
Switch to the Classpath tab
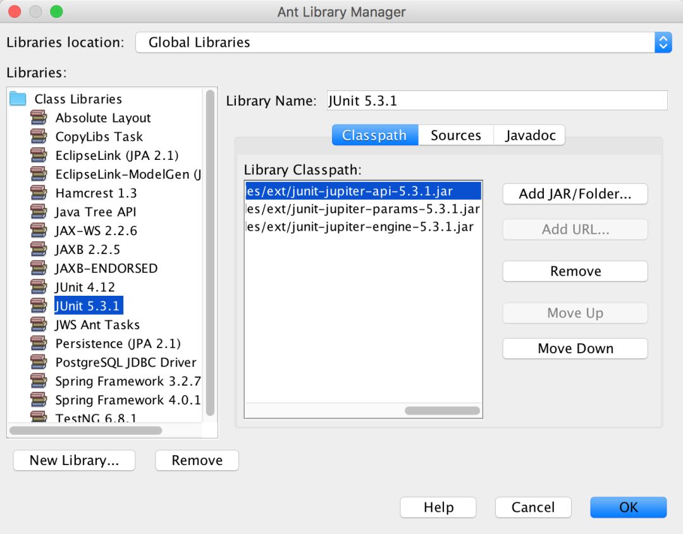pos(375,135)
